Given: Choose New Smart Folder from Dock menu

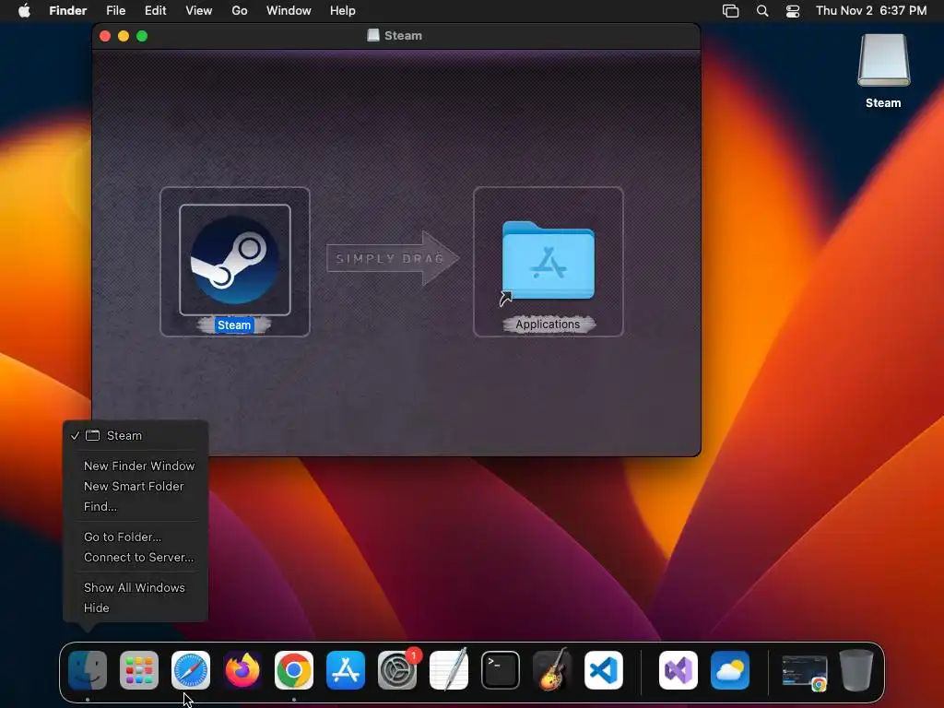Looking at the screenshot, I should 136,487.
